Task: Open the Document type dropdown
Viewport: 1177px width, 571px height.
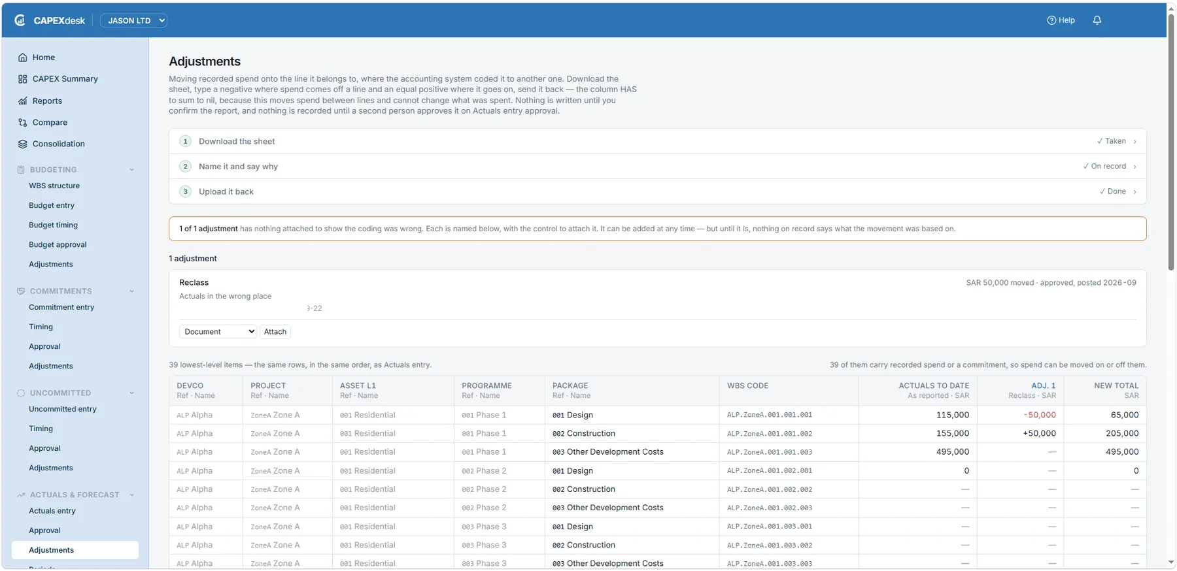Action: (218, 332)
